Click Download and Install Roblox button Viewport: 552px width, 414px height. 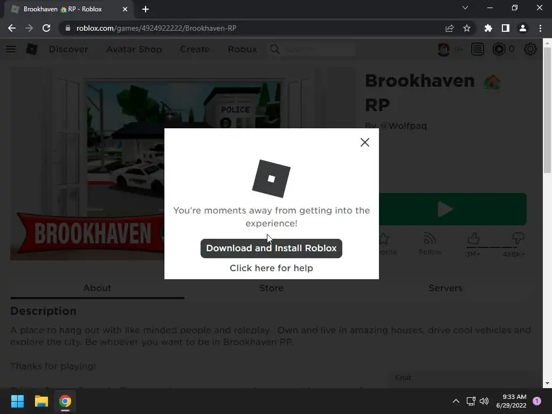click(271, 248)
